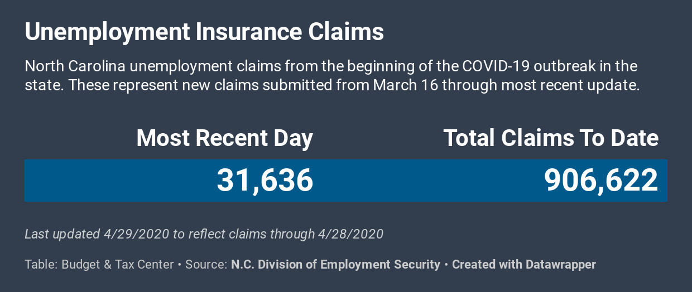Screen dimensions: 692x292
Task: Click the 4/28/2020 date in footnote
Action: tap(350, 233)
